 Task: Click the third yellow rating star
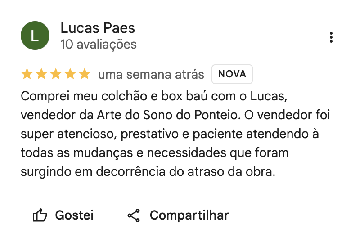(56, 74)
